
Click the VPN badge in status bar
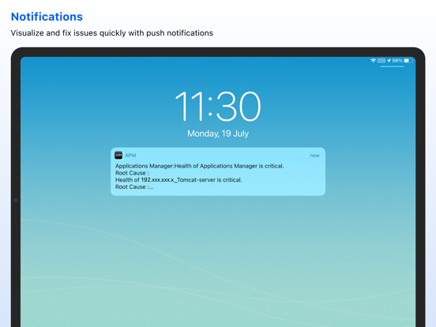381,61
